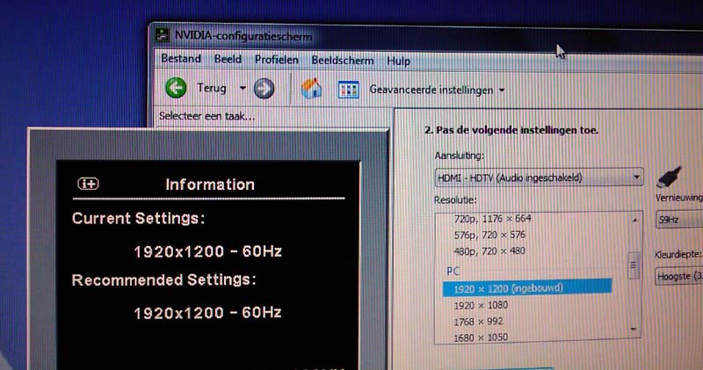703x370 pixels.
Task: Select resolution 480p, 720 × 480
Action: (x=489, y=250)
